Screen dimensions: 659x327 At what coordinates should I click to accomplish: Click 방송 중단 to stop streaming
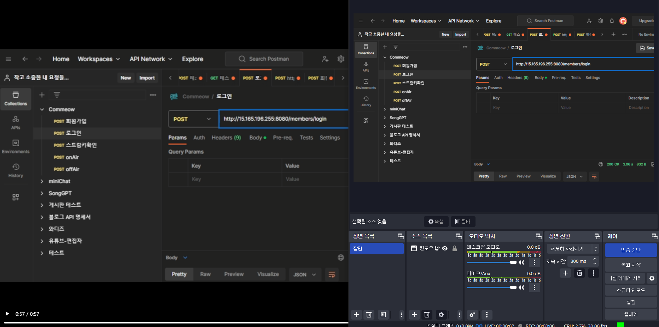coord(631,250)
